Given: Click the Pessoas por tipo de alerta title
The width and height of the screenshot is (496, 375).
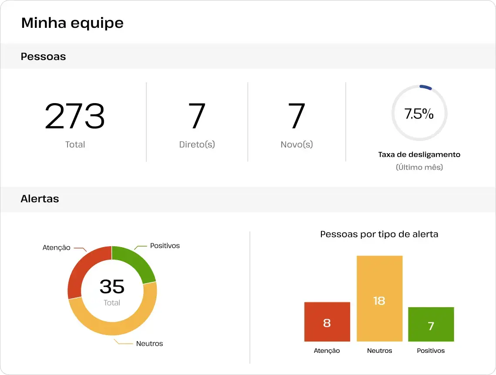Looking at the screenshot, I should (379, 234).
